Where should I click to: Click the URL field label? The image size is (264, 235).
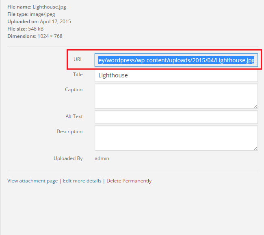(78, 59)
